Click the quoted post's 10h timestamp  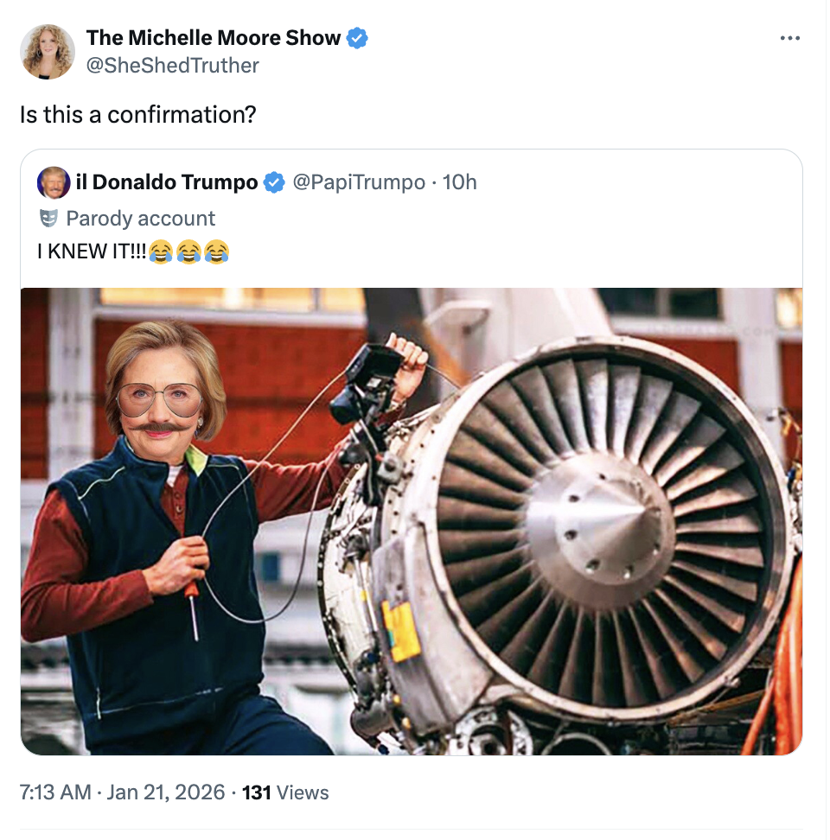(459, 182)
